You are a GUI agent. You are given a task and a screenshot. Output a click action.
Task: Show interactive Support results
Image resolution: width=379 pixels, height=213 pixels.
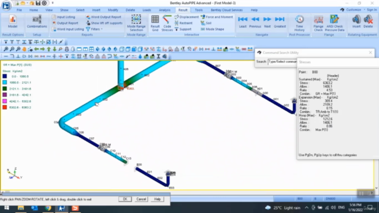click(183, 29)
